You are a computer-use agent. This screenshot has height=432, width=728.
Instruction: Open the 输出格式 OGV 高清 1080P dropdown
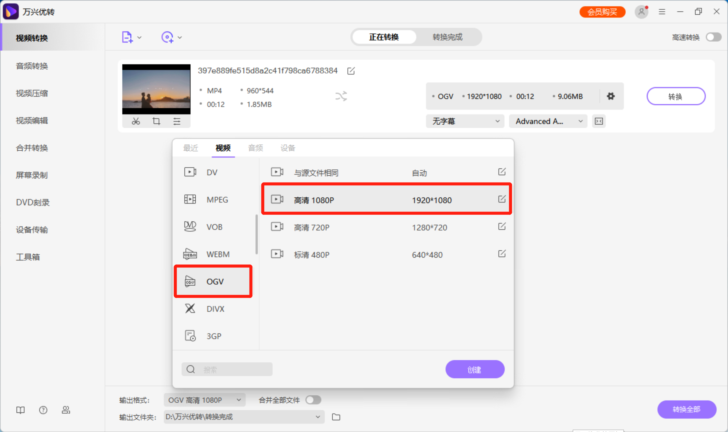[x=204, y=400]
